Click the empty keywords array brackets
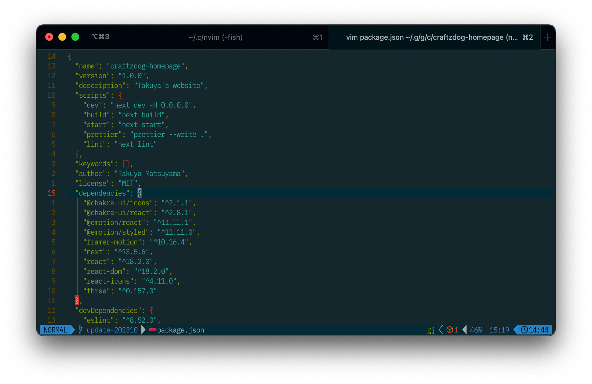The height and width of the screenshot is (384, 592). (x=126, y=164)
